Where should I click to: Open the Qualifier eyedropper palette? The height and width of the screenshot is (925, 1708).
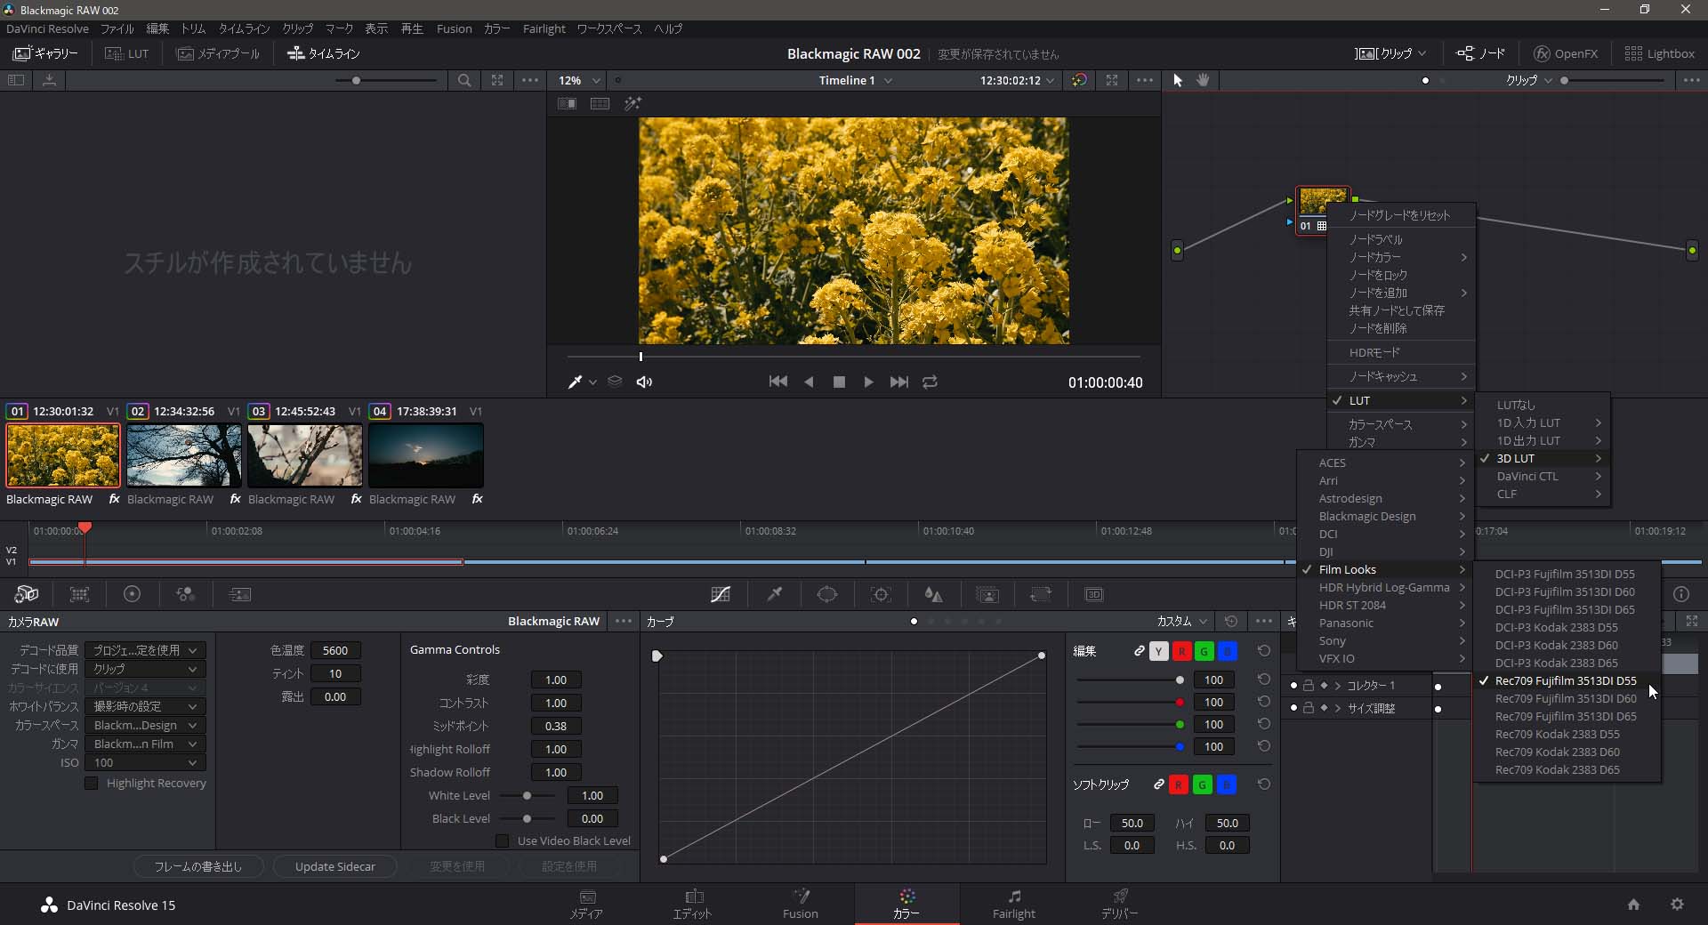(775, 594)
